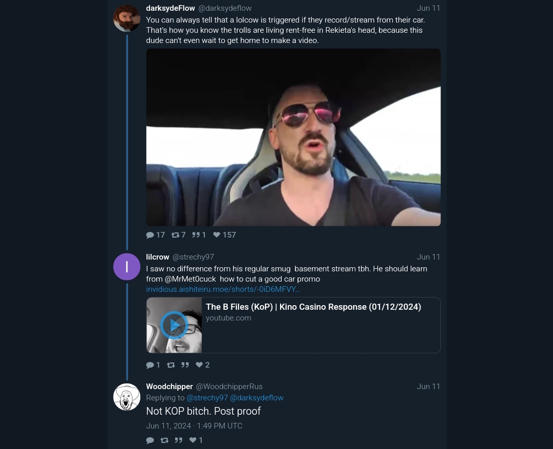Click the reply icon under darksydeFlow's post
The height and width of the screenshot is (449, 553).
tap(150, 235)
